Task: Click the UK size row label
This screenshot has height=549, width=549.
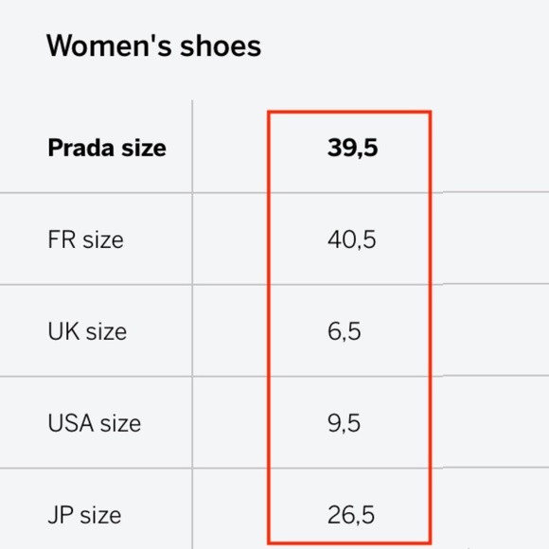Action: pyautogui.click(x=87, y=331)
